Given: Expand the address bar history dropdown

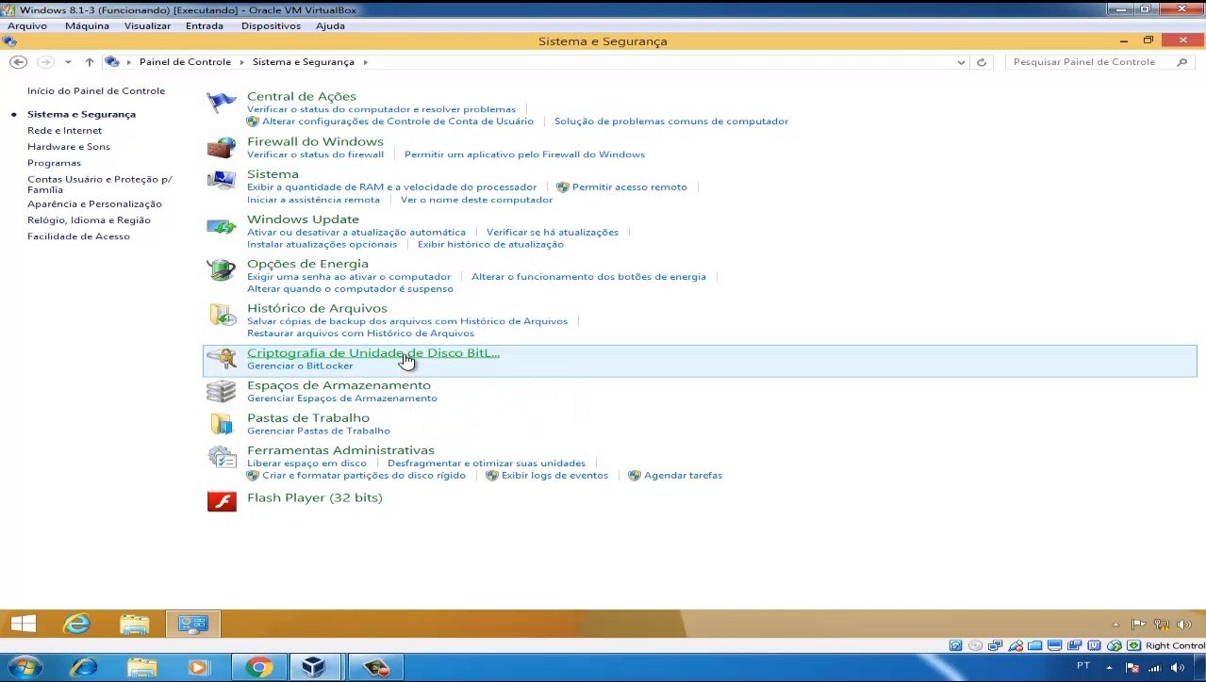Looking at the screenshot, I should pyautogui.click(x=961, y=62).
